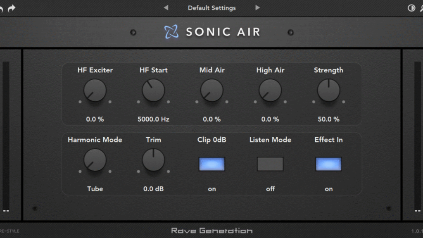Disable the Clip 0dB toggle
Screen dimensions: 423x238
coord(211,164)
